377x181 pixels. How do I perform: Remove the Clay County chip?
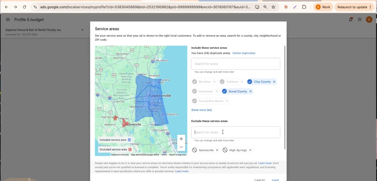tap(274, 82)
